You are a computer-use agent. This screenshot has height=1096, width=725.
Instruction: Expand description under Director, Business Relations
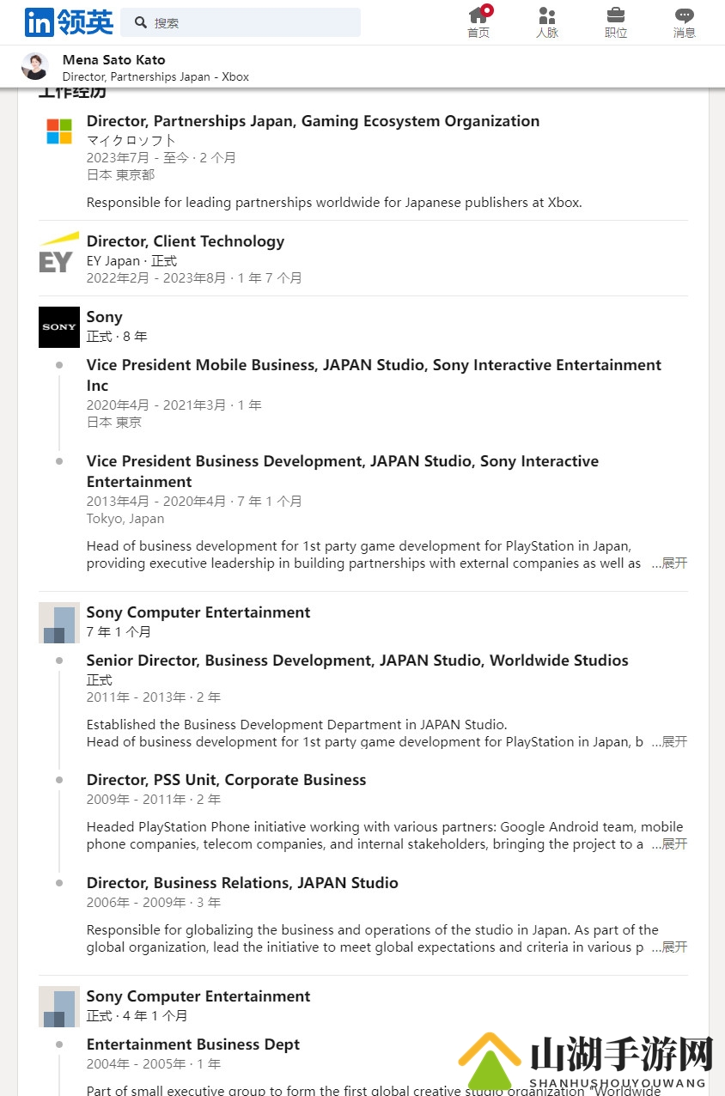tap(670, 947)
